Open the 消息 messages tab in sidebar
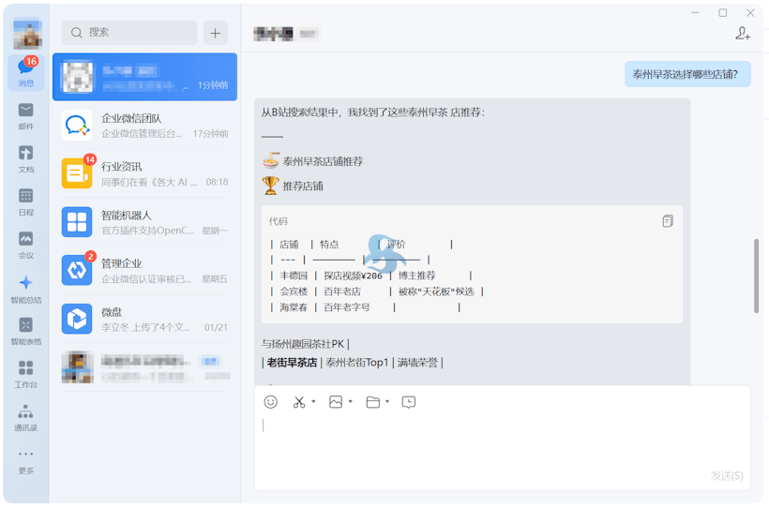The width and height of the screenshot is (769, 508). [x=26, y=72]
